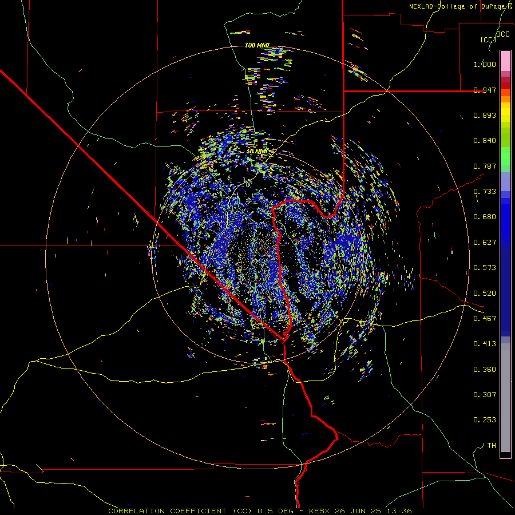Image resolution: width=515 pixels, height=515 pixels.
Task: Pick the pink segment of the color bar
Action: point(505,61)
